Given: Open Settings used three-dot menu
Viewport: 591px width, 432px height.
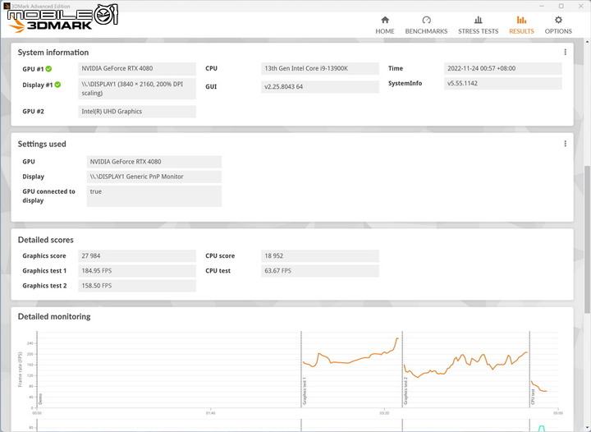Looking at the screenshot, I should (565, 144).
